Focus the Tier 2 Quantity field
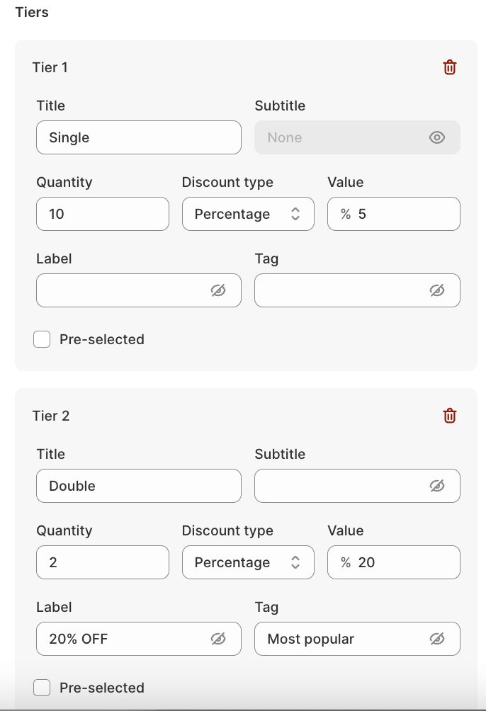The width and height of the screenshot is (486, 711). tap(103, 562)
